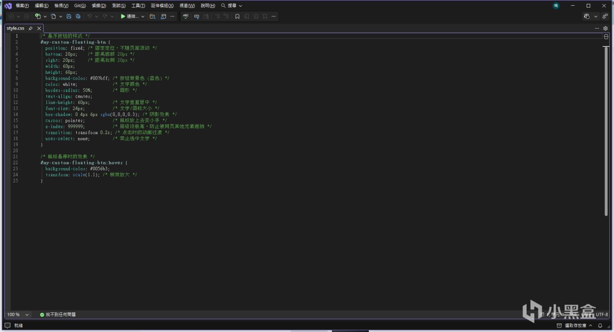Open the 編輯(E) menu

point(42,6)
